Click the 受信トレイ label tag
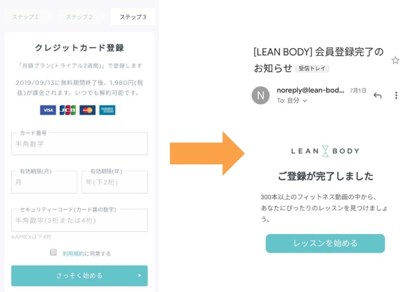This screenshot has height=292, width=404. tap(312, 69)
